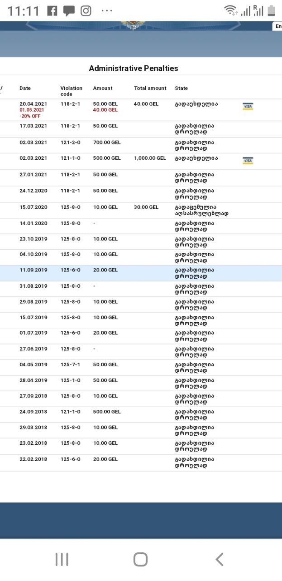Select the Administrative Penalties heading

[x=134, y=69]
